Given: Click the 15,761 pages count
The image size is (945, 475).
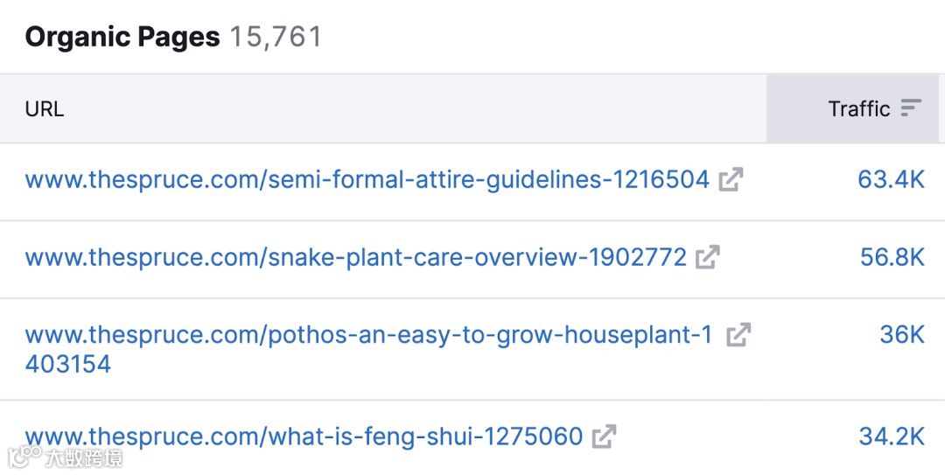Looking at the screenshot, I should (x=276, y=37).
